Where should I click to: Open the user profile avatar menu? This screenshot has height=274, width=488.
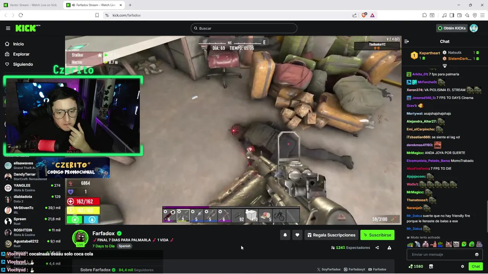pyautogui.click(x=474, y=28)
